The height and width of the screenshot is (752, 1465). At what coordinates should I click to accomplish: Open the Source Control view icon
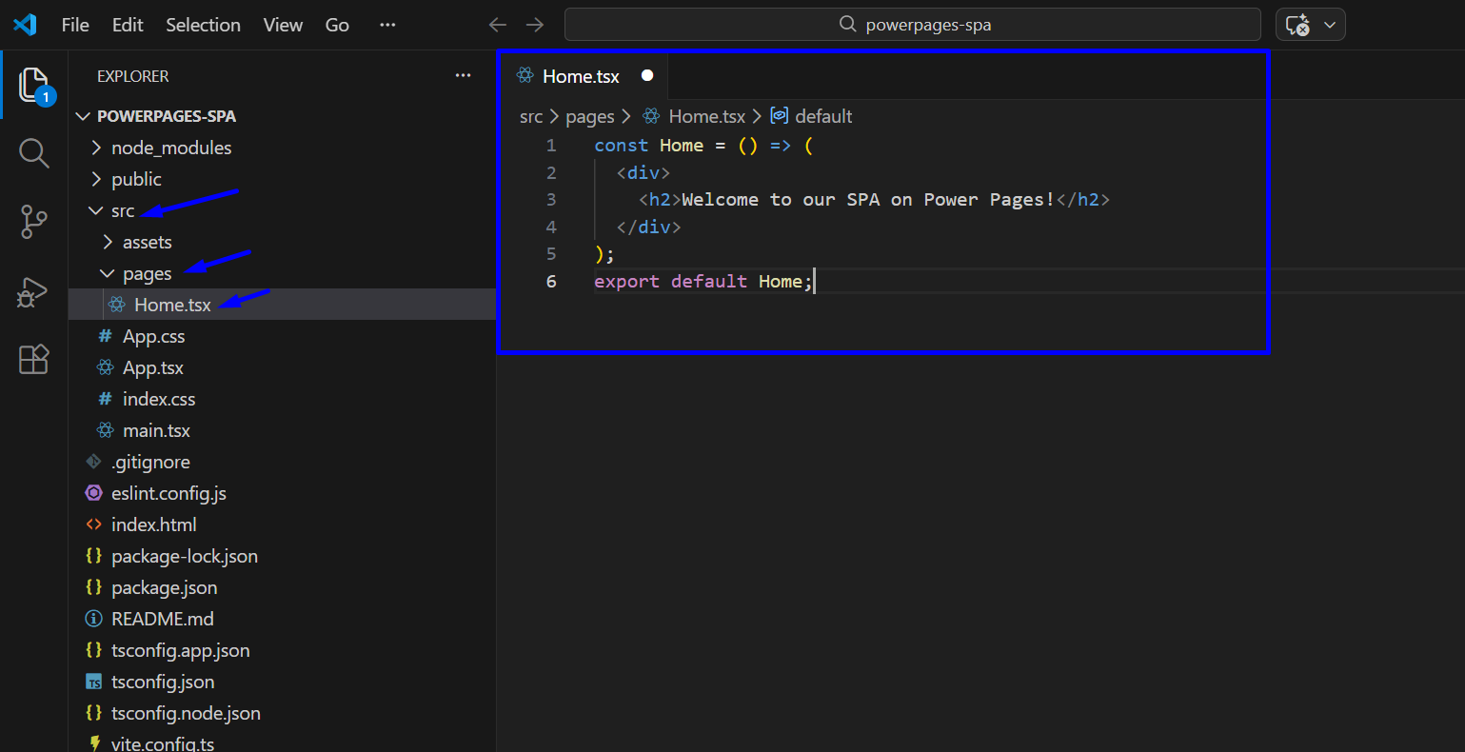click(x=34, y=222)
